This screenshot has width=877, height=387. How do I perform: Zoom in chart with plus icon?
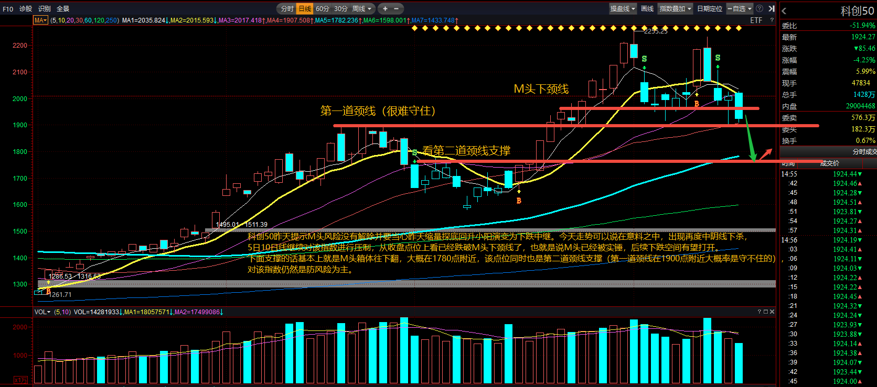pyautogui.click(x=385, y=8)
